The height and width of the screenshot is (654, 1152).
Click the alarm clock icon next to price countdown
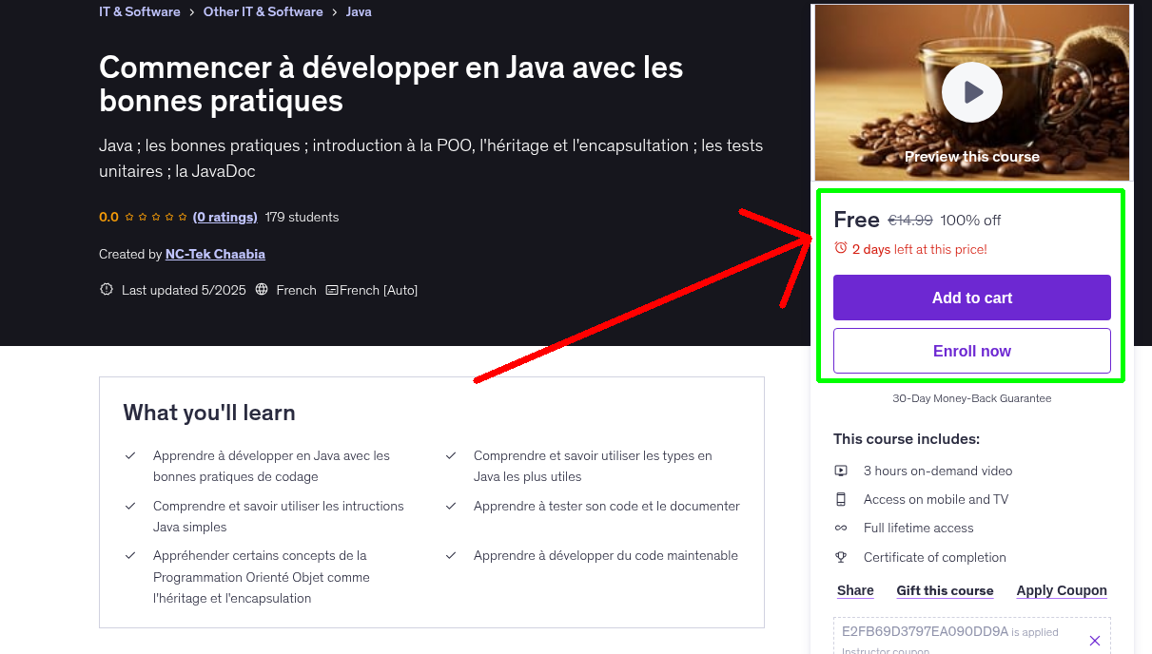tap(841, 248)
